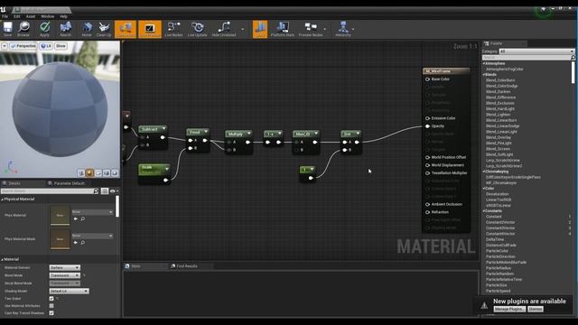Toggle the Cast Ray Traced Shadows checkbox
Screen dimensions: 578x325
[x=51, y=313]
